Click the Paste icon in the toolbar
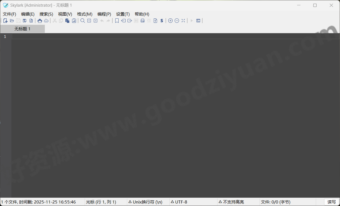The image size is (340, 206). (67, 21)
